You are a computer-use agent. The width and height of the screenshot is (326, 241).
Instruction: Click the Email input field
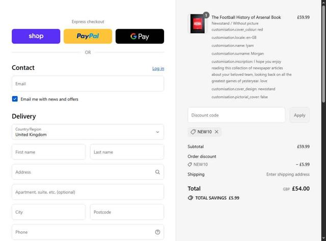88,84
